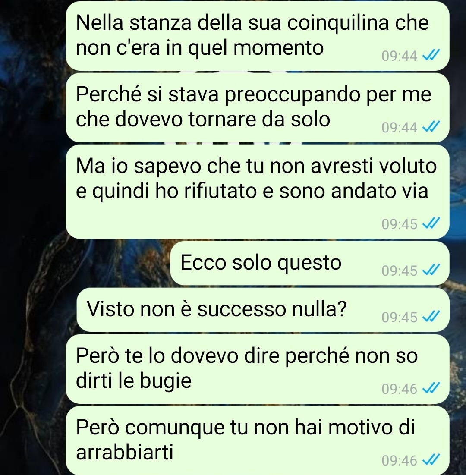Tap the 09:46 timestamp beside 'arrabbiarti'
The image size is (466, 475).
click(x=400, y=461)
